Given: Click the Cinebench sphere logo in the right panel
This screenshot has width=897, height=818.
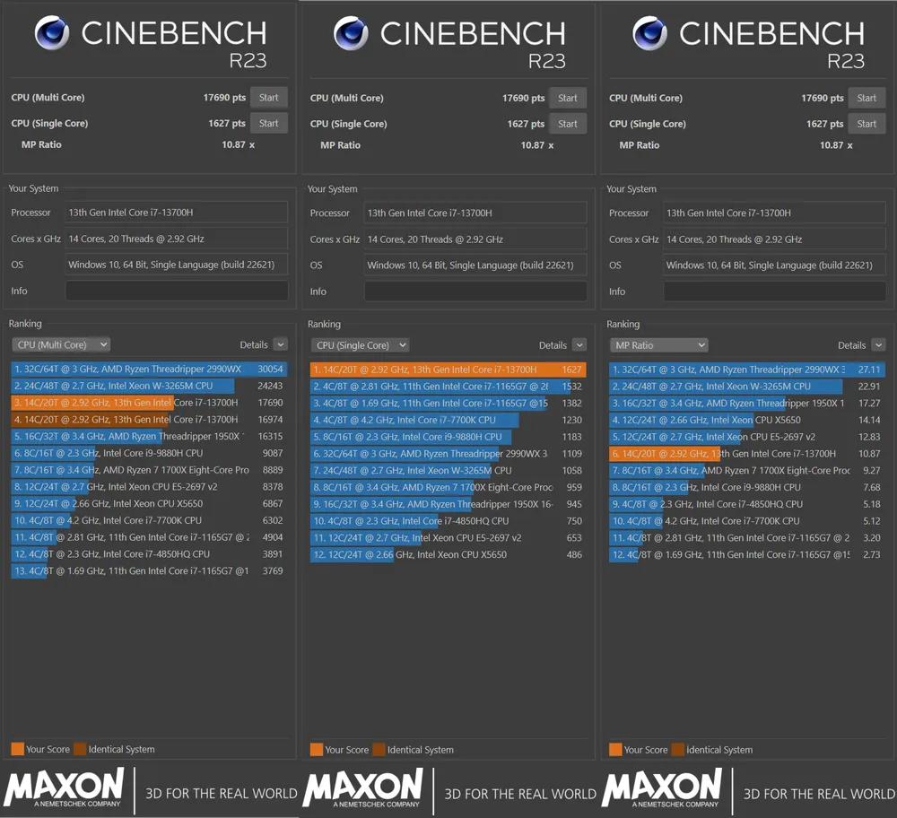Looking at the screenshot, I should click(649, 33).
